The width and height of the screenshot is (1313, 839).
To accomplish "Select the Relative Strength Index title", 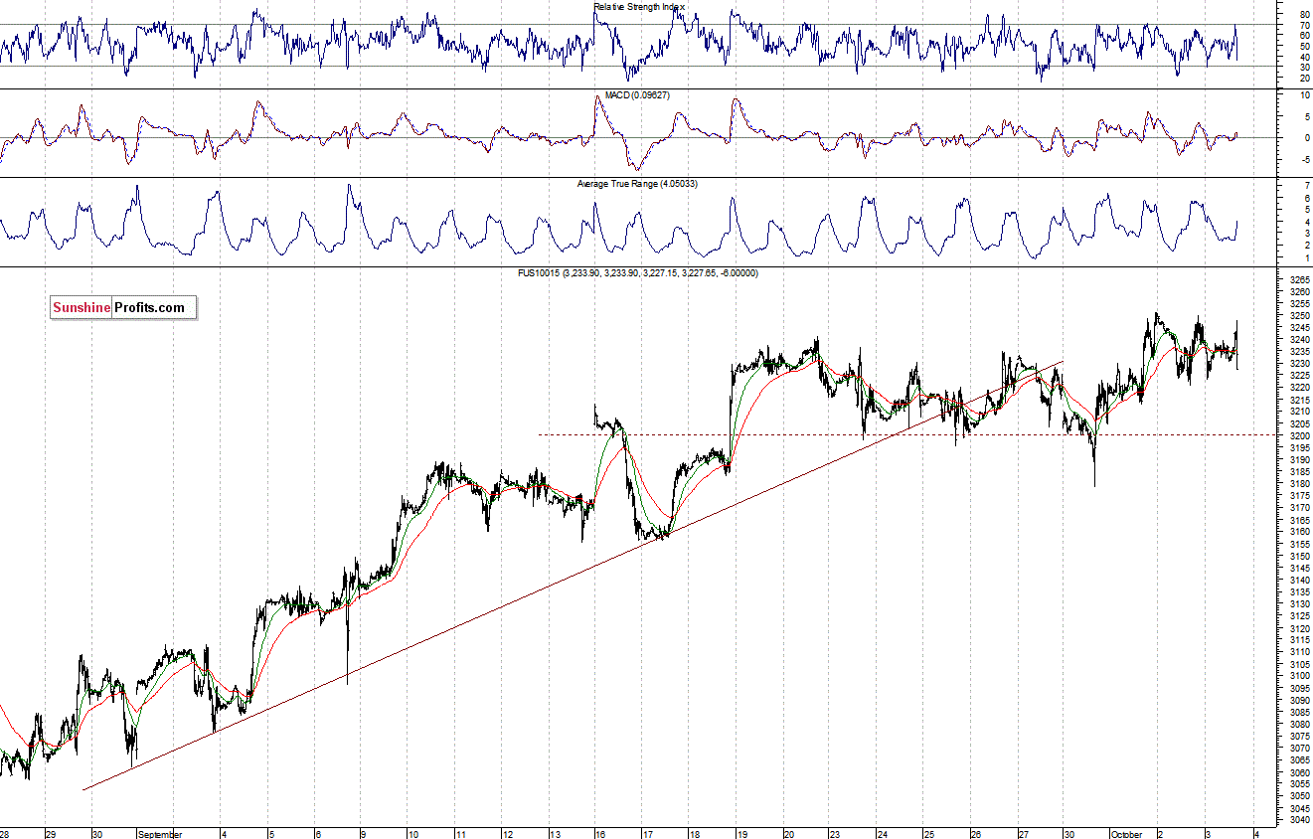I will 639,6.
